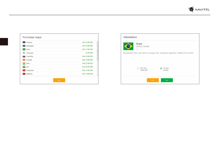The width and height of the screenshot is (223, 158).
Task: Click the Kyrgyzstan flag icon
Action: coord(24,70)
